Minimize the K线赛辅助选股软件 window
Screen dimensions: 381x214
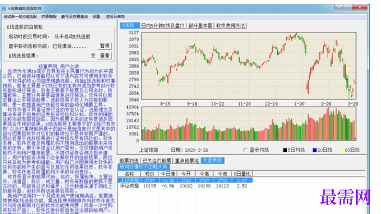click(339, 8)
